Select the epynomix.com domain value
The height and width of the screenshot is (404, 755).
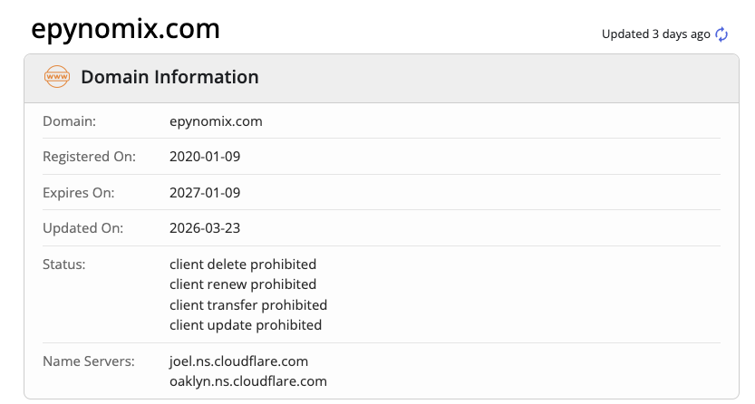pyautogui.click(x=216, y=120)
